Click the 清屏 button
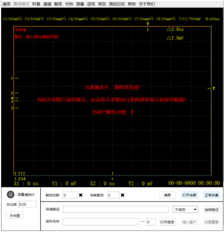Image resolution: width=224 pixels, height=232 pixels. point(167,195)
